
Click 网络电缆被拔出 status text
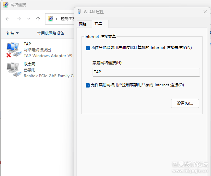pyautogui.click(x=37, y=50)
